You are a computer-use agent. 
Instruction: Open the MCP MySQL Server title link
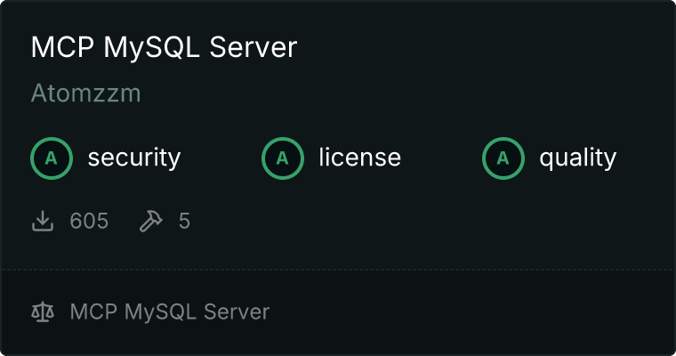(x=164, y=48)
